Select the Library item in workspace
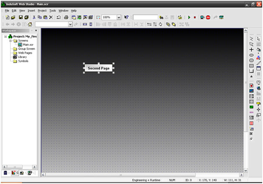The height and width of the screenshot is (184, 263). 22,57
